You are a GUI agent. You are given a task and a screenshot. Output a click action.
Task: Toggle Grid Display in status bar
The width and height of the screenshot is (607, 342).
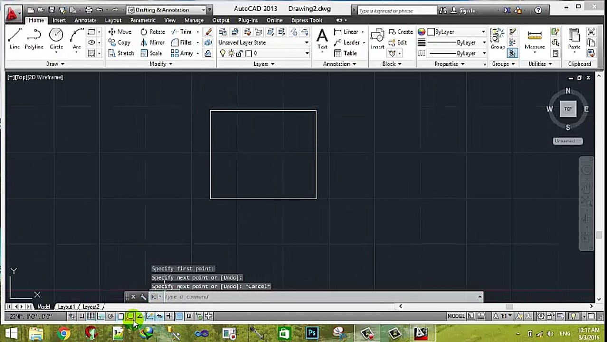pos(91,316)
